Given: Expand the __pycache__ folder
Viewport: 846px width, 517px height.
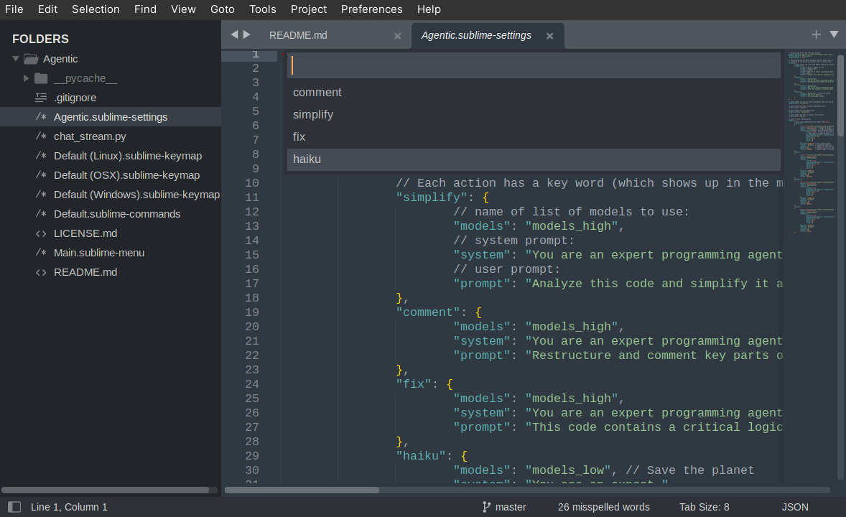Looking at the screenshot, I should pos(25,78).
